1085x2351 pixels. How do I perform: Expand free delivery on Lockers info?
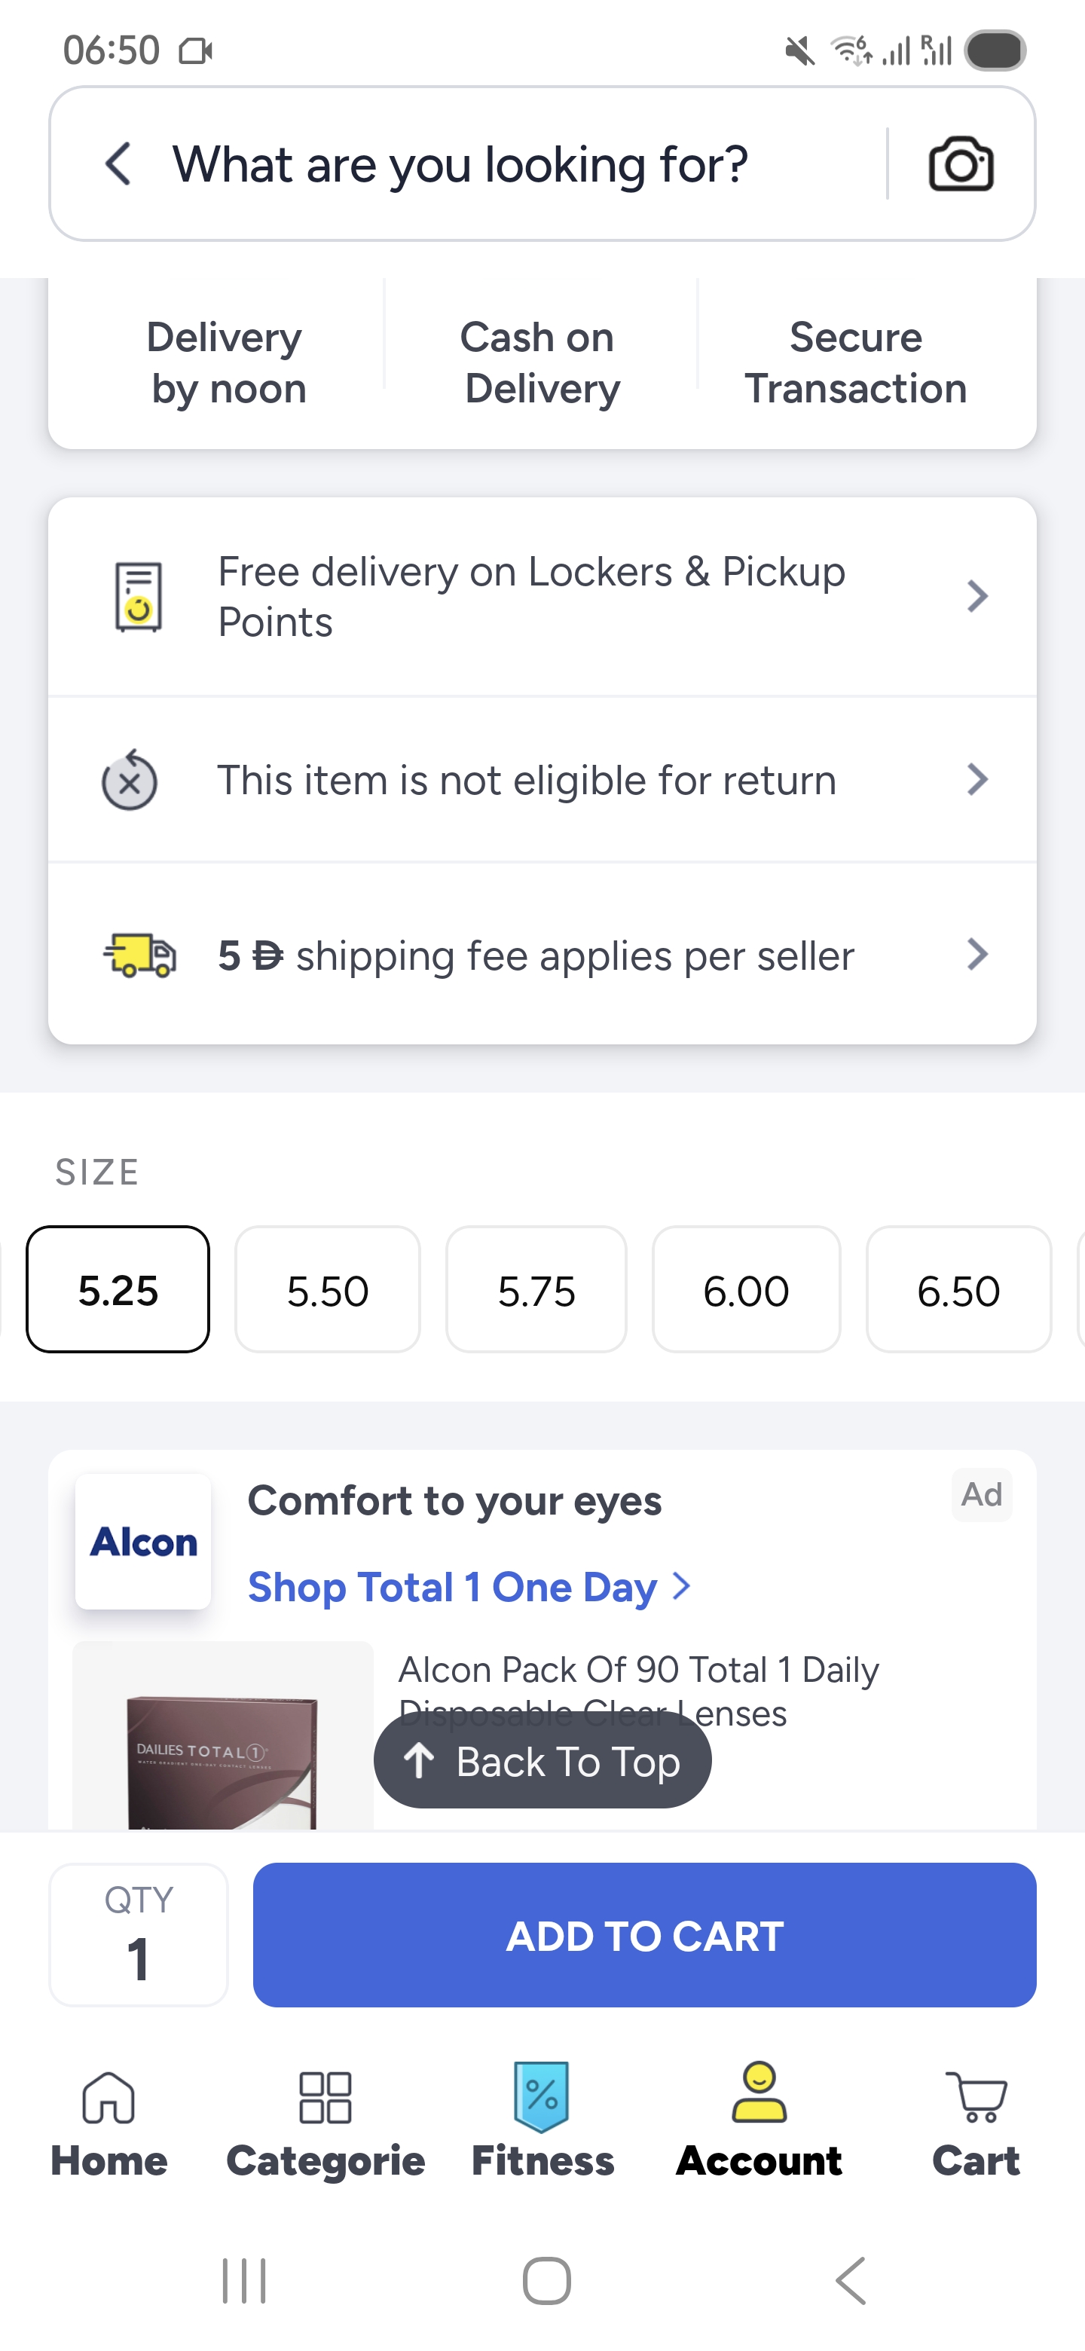click(542, 597)
